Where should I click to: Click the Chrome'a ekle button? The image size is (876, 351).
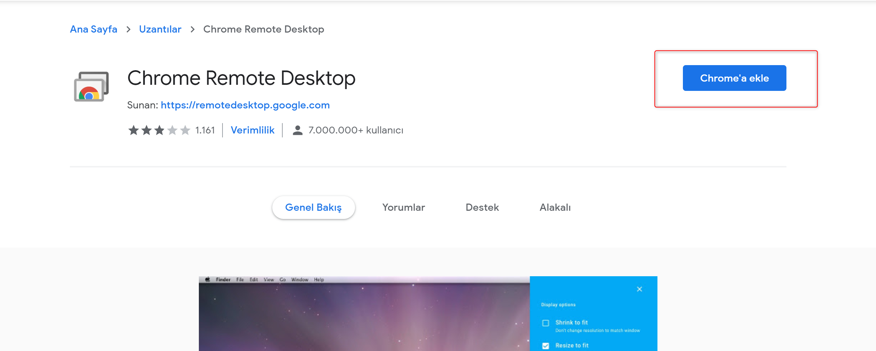click(x=734, y=78)
